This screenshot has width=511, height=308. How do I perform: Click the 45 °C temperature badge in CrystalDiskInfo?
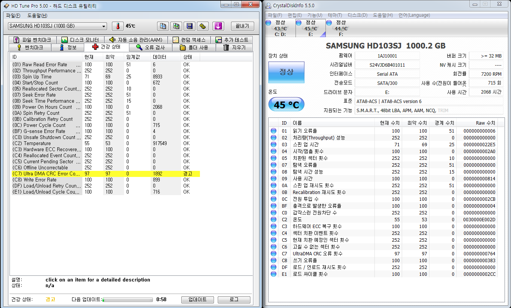286,105
